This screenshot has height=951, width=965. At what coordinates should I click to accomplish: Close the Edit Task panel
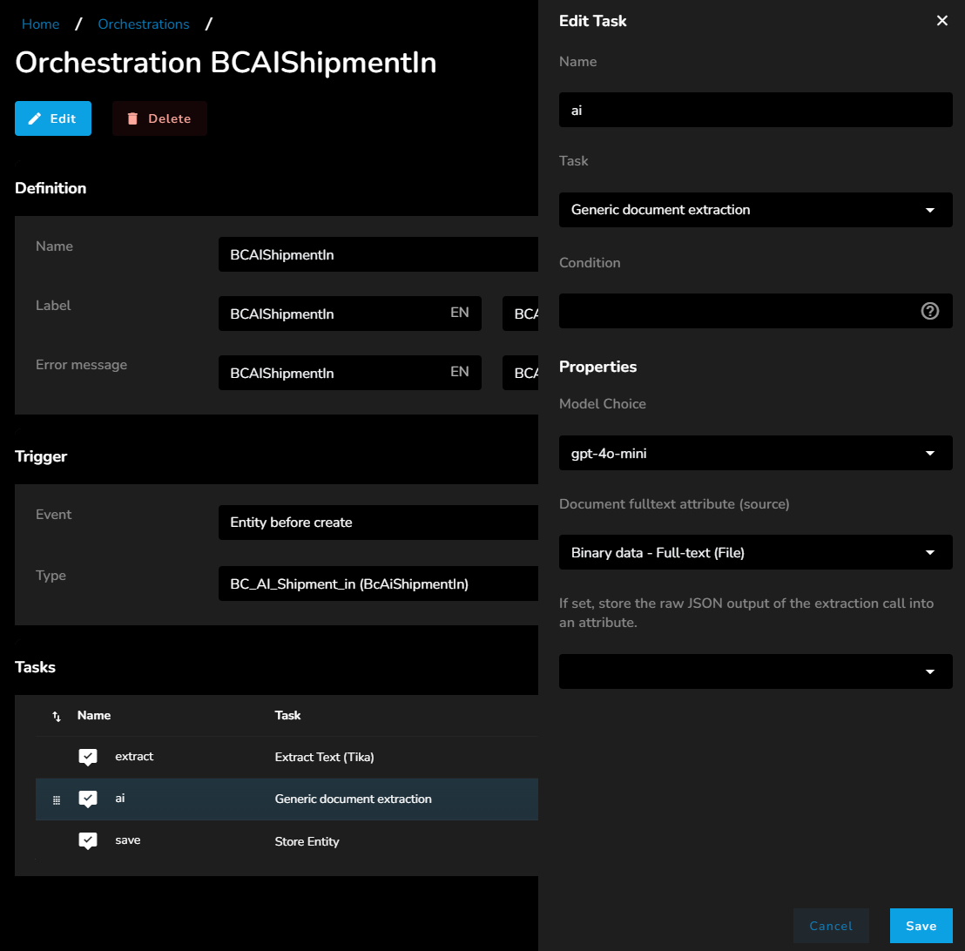click(x=941, y=21)
